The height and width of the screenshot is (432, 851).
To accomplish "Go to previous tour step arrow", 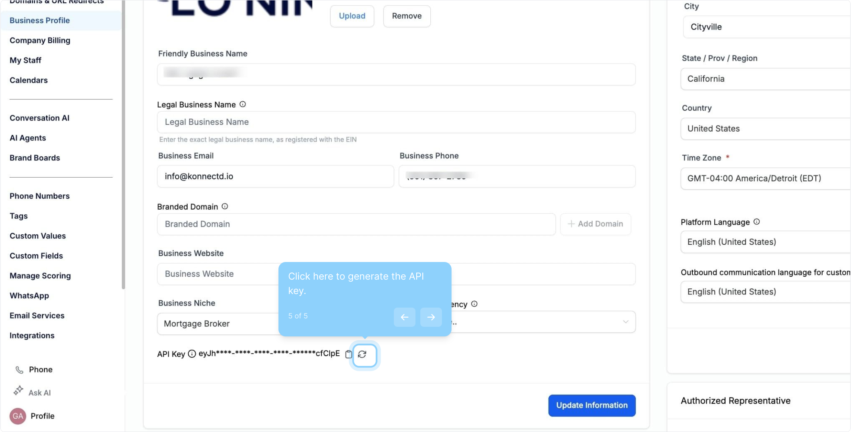I will tap(405, 317).
